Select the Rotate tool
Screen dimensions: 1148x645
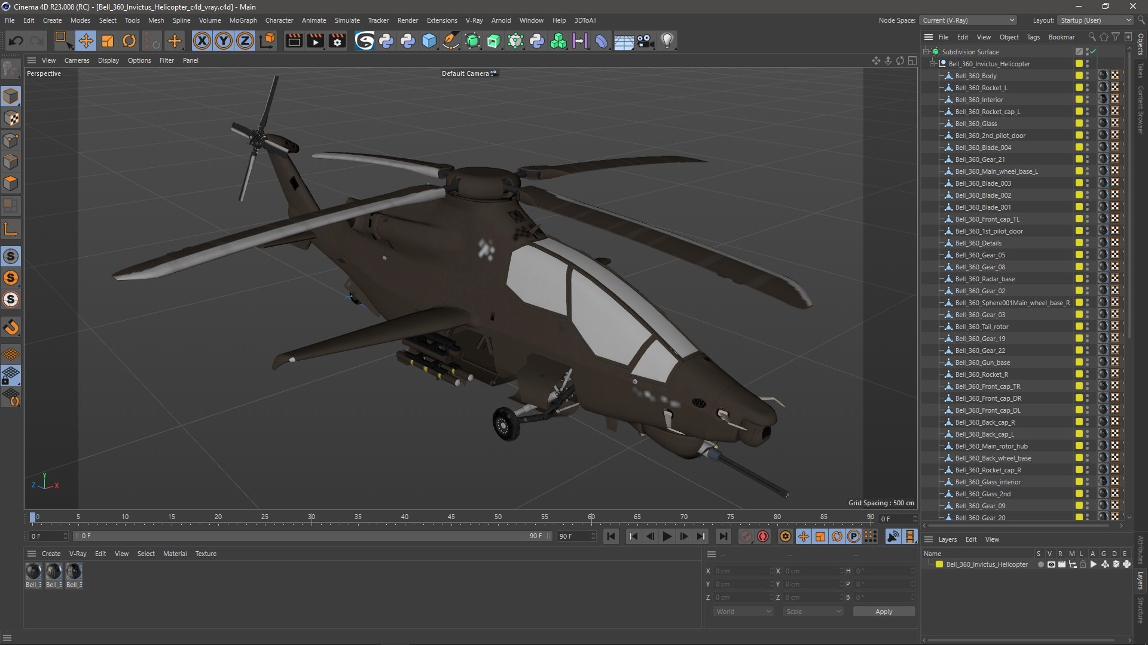129,41
